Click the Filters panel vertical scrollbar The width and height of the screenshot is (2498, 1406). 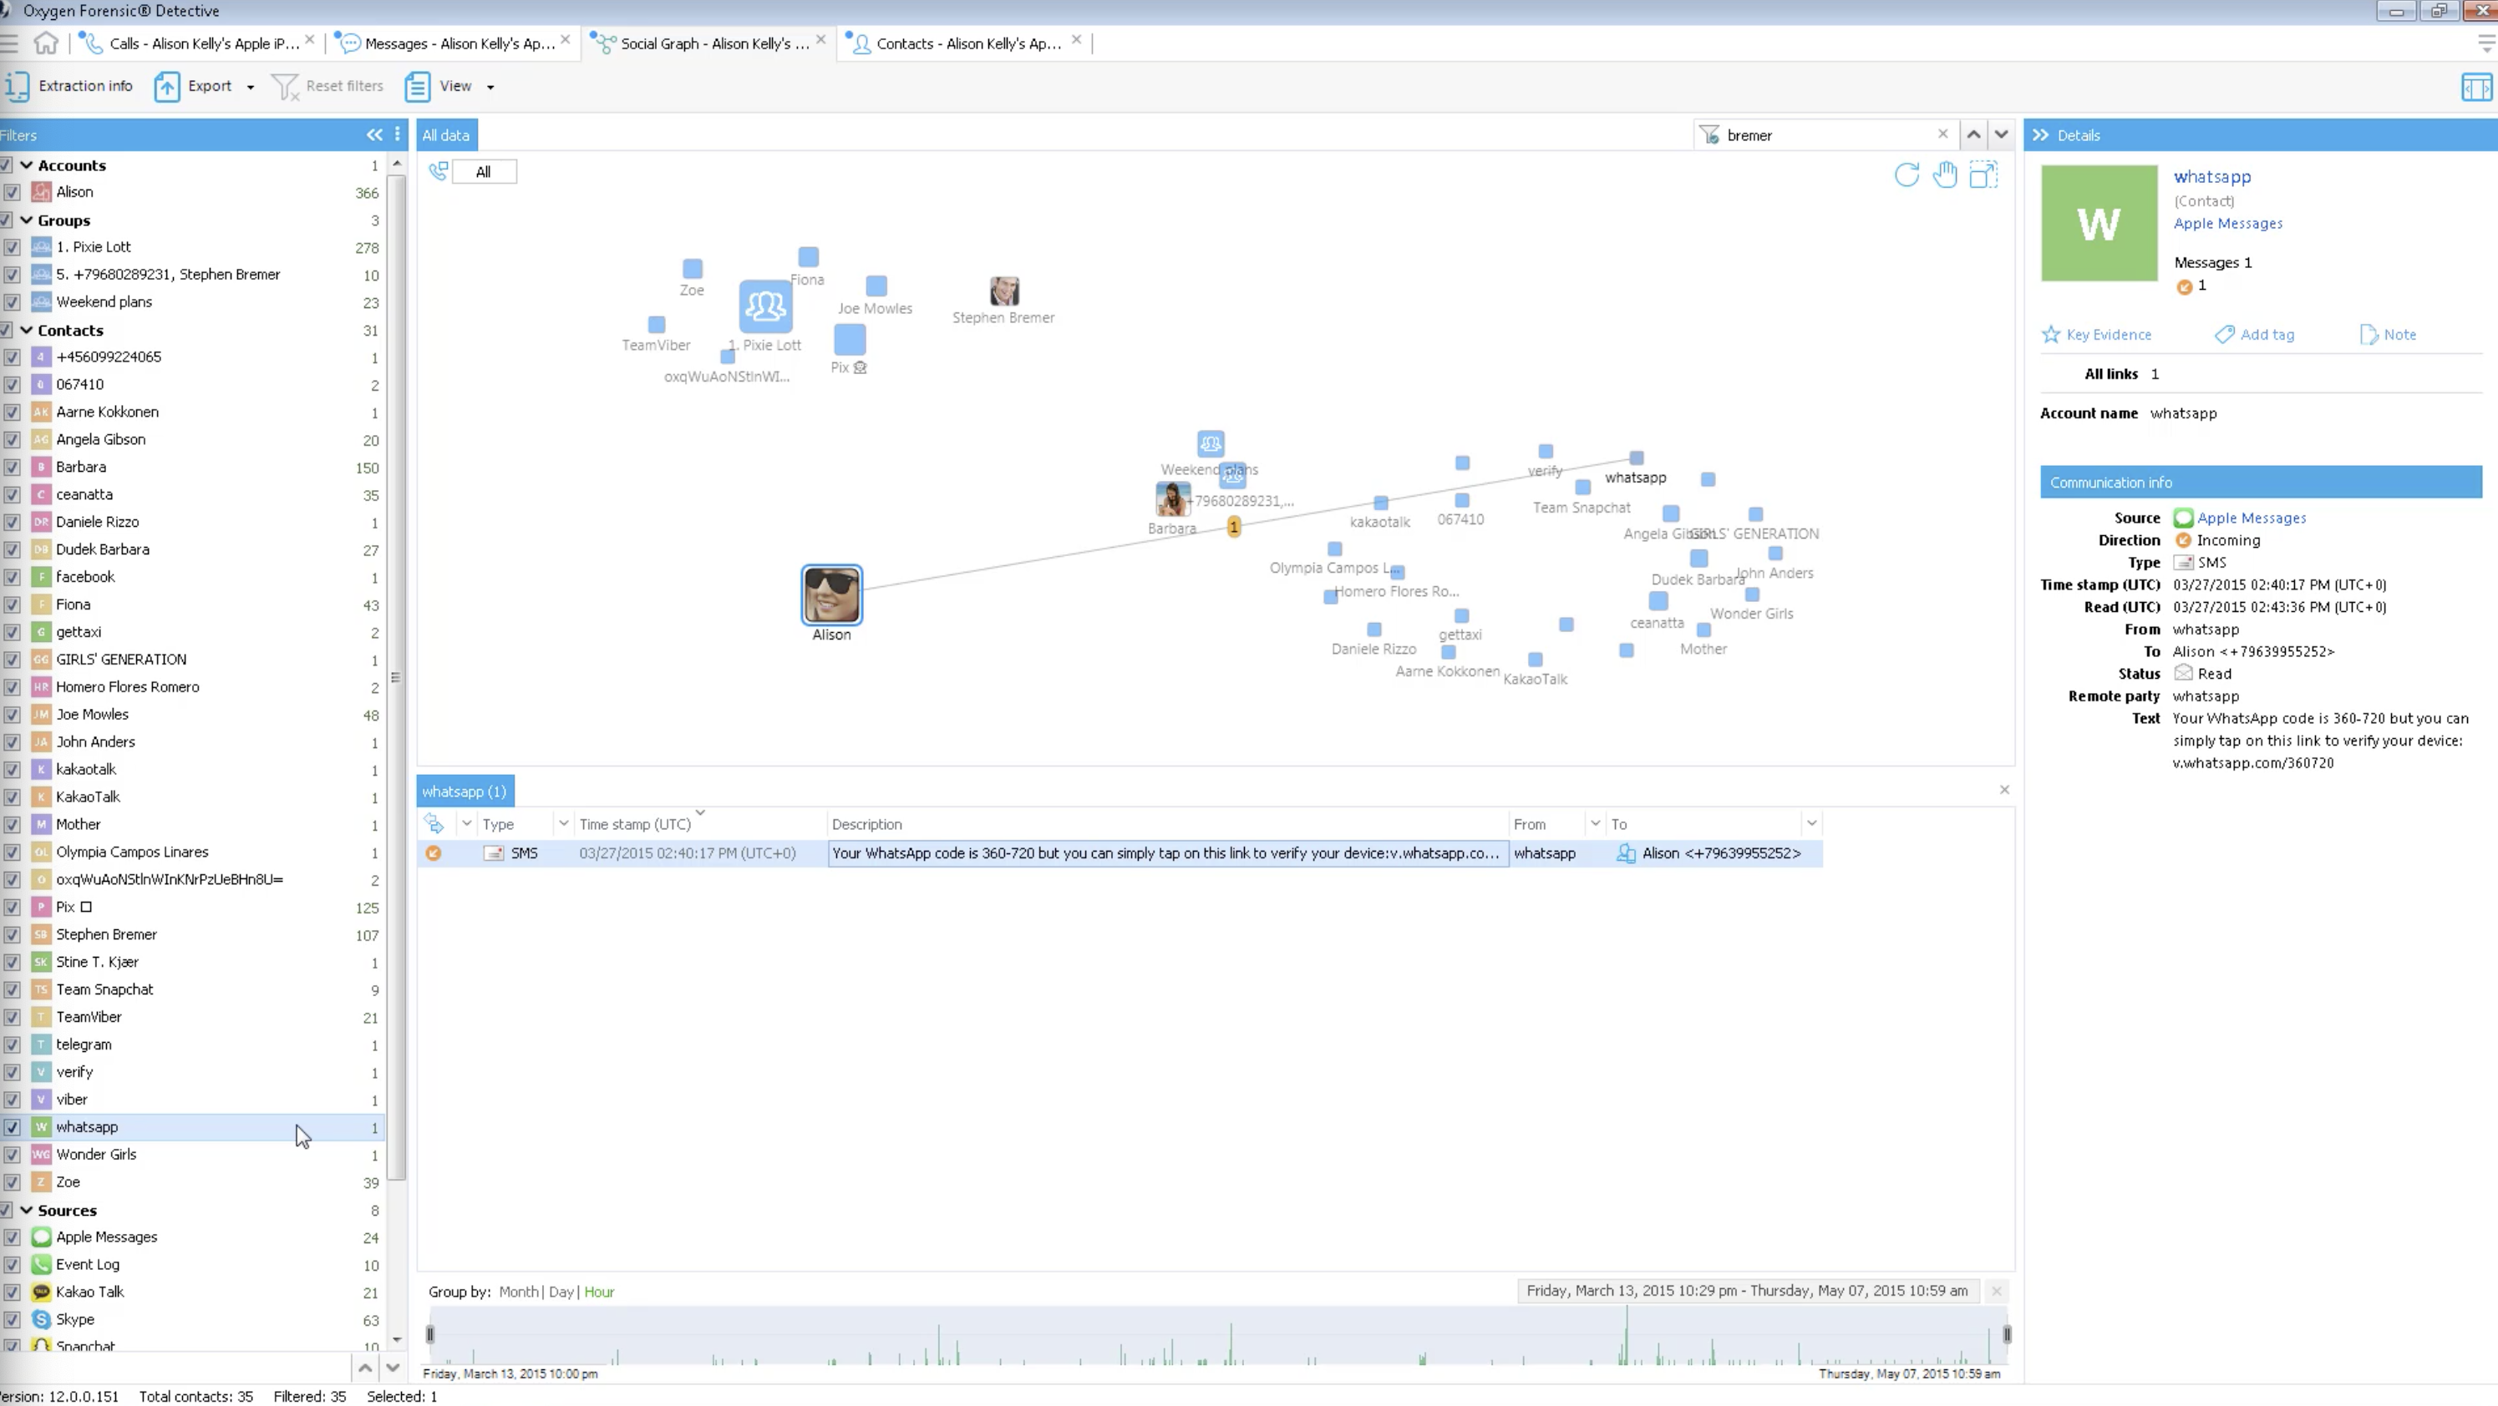click(x=396, y=678)
